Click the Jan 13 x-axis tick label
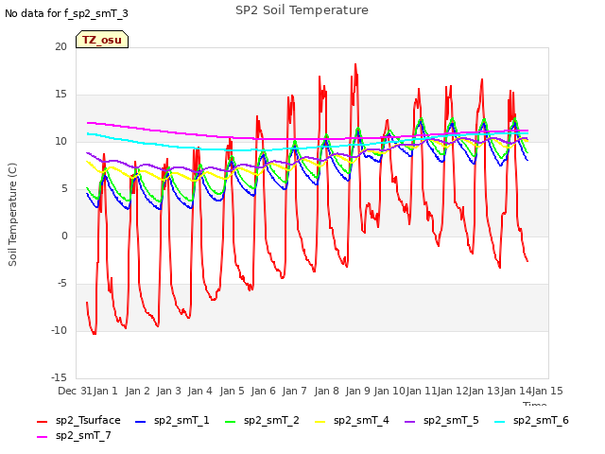605x454 pixels. click(x=484, y=391)
